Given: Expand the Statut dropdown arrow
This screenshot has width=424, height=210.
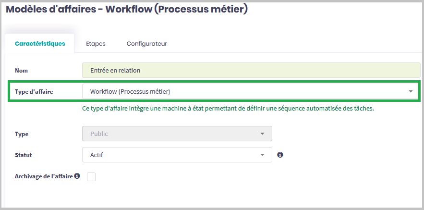Looking at the screenshot, I should click(x=262, y=155).
